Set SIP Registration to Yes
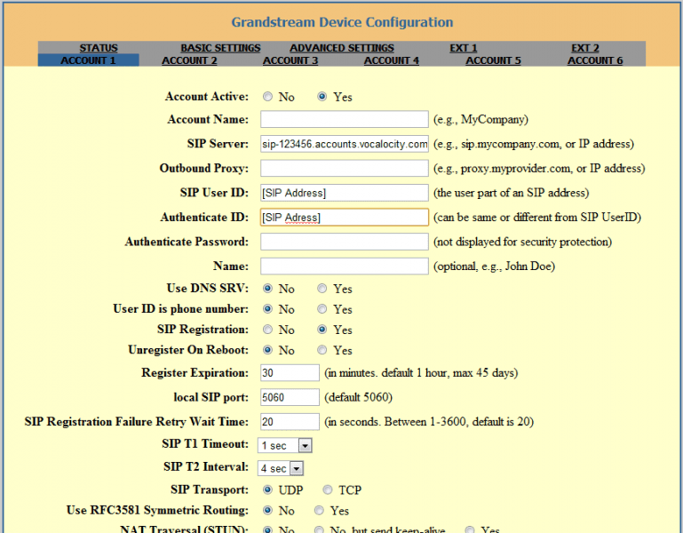The width and height of the screenshot is (683, 533). click(322, 329)
